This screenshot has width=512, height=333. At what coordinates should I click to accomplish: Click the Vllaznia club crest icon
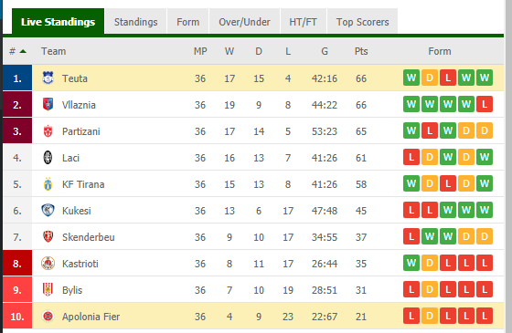(x=48, y=105)
